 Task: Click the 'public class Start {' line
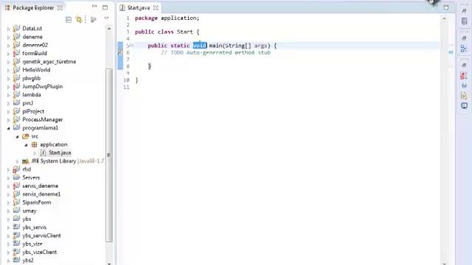click(167, 32)
